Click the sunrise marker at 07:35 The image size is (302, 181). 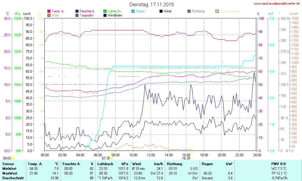[111, 158]
